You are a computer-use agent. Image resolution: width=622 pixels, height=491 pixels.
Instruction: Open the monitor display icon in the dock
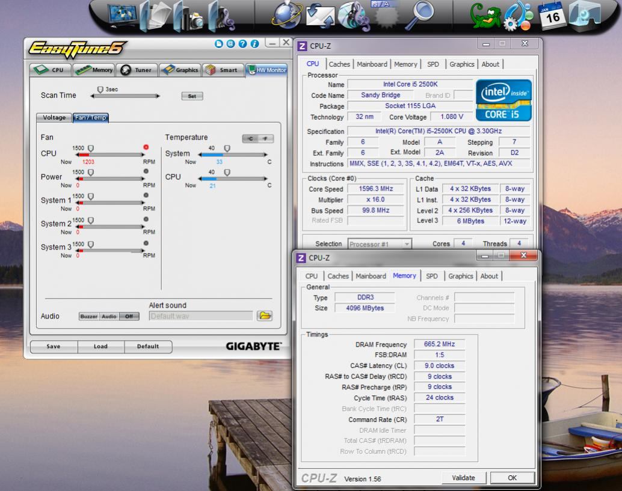tap(123, 16)
